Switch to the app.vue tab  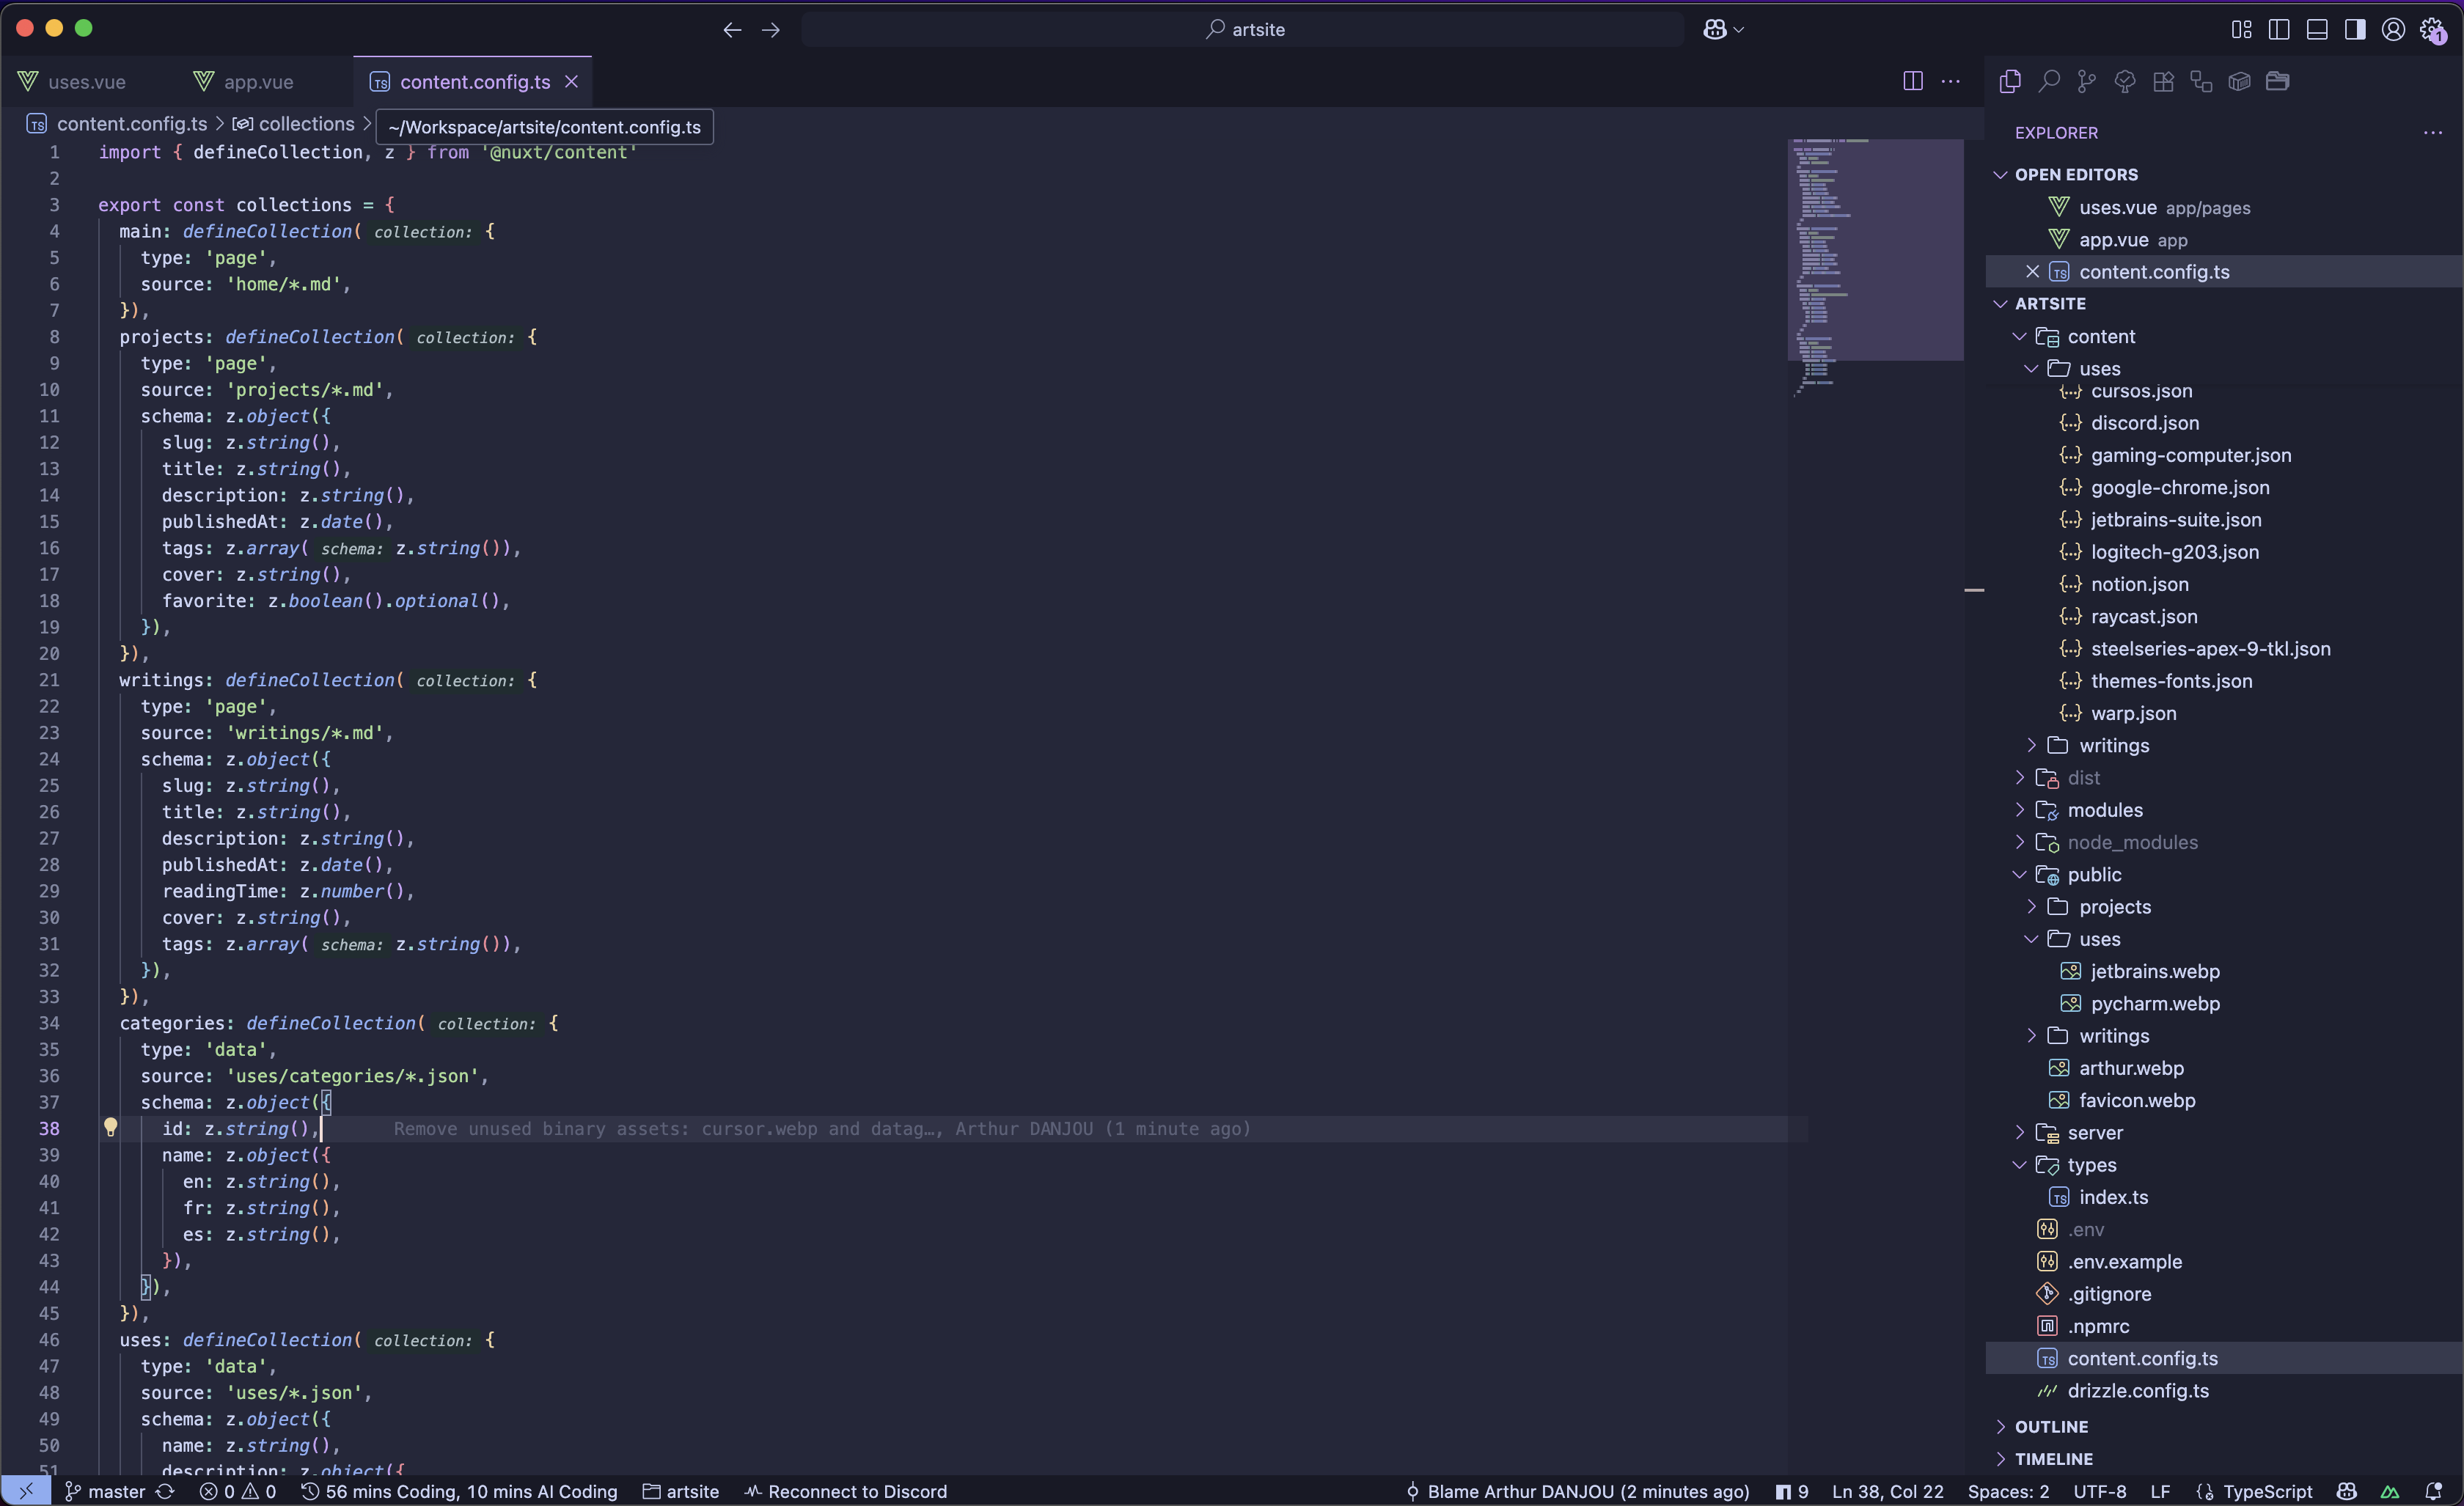(x=246, y=81)
